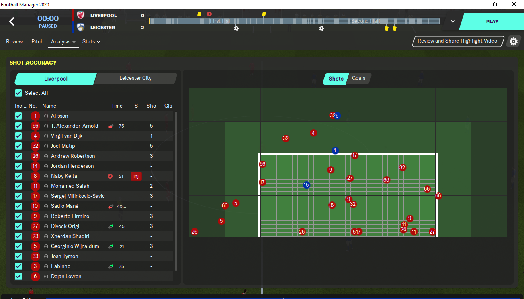
Task: Open the Analysis dropdown menu
Action: pos(63,42)
